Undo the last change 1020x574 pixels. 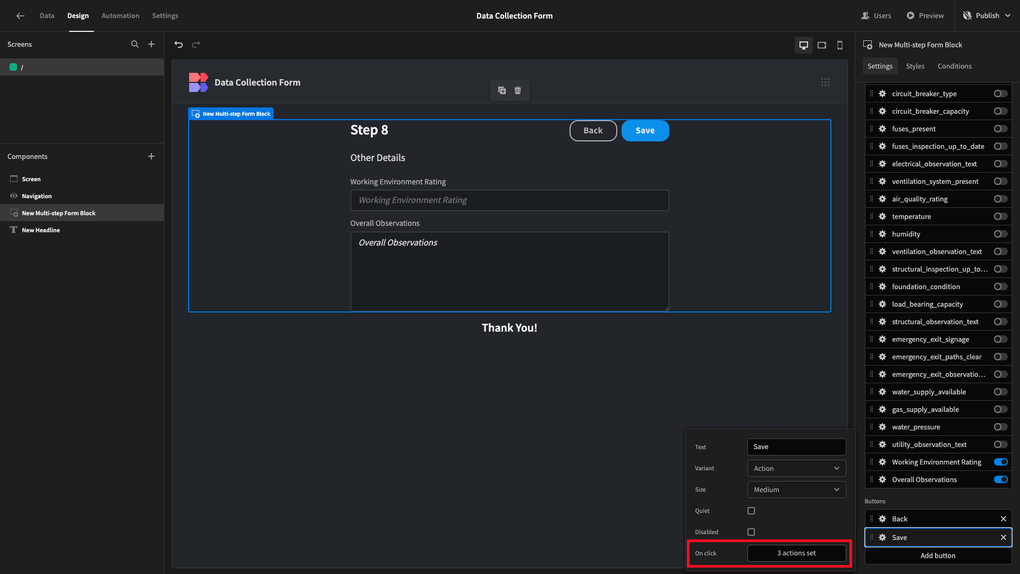point(178,45)
